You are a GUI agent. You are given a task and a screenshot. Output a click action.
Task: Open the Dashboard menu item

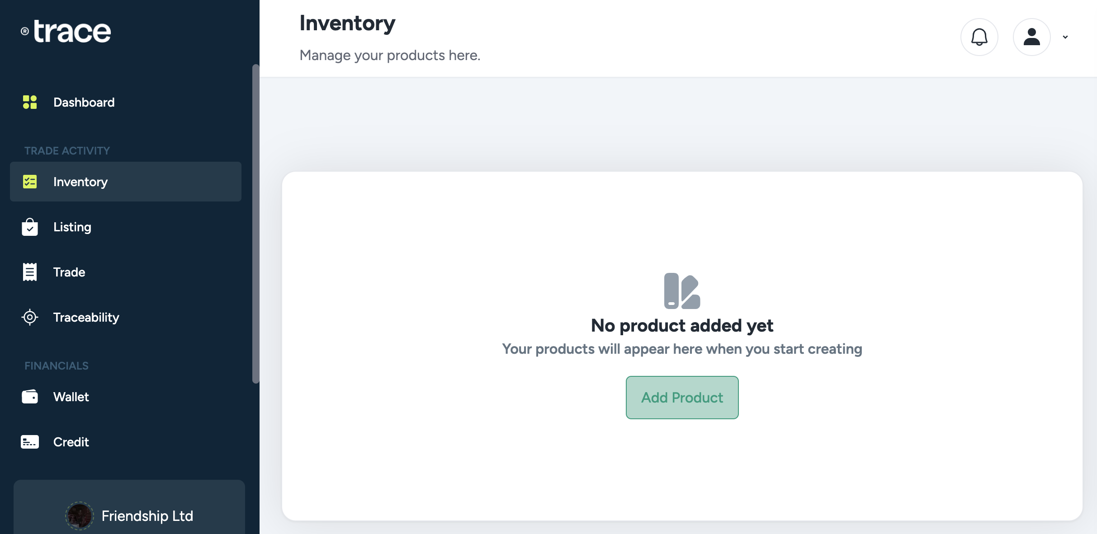84,102
